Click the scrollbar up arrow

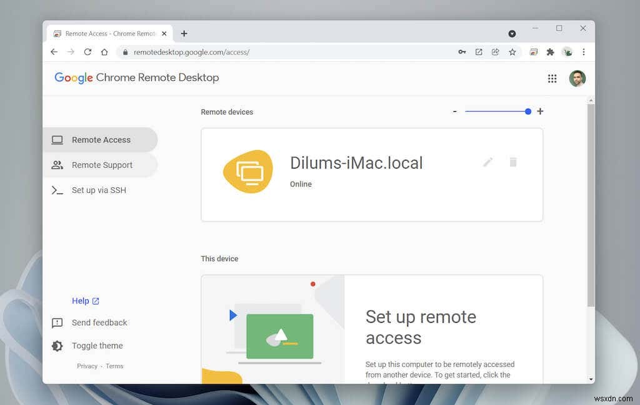pyautogui.click(x=591, y=100)
